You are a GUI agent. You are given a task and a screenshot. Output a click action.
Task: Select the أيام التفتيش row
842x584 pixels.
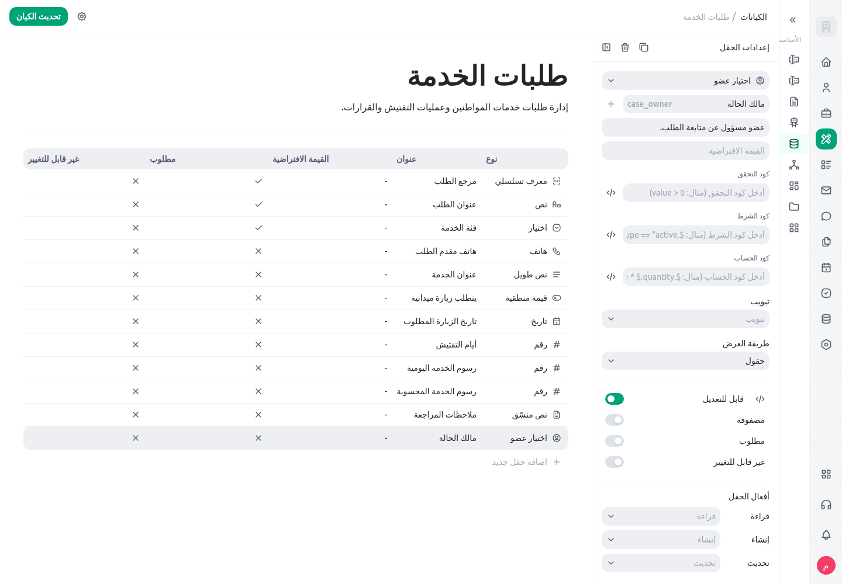point(296,345)
